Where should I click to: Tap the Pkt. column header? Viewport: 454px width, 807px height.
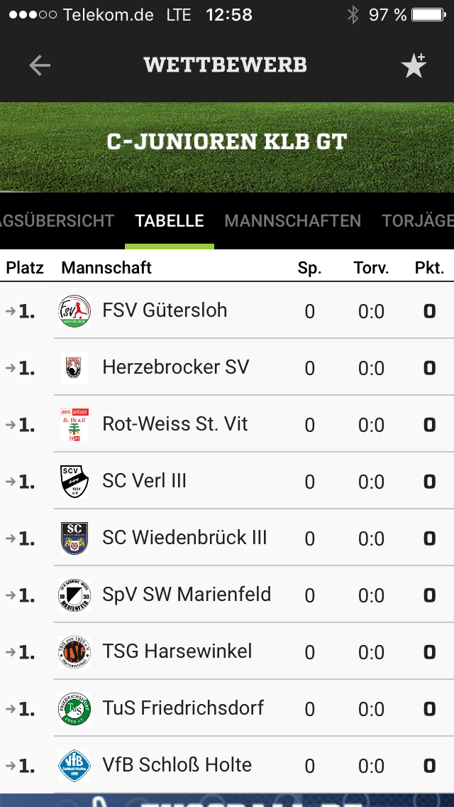coord(429,268)
